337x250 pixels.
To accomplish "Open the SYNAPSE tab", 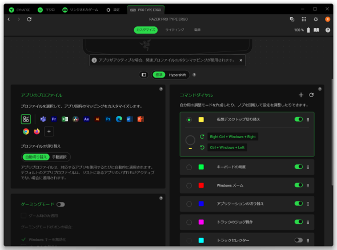I will point(19,10).
